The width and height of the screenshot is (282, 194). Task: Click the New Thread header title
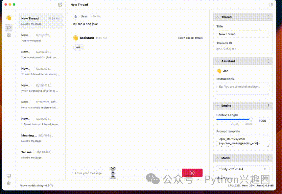click(x=79, y=5)
